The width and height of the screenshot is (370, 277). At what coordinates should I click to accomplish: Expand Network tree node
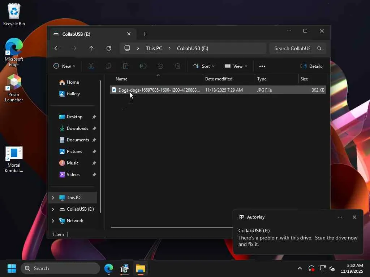[53, 221]
